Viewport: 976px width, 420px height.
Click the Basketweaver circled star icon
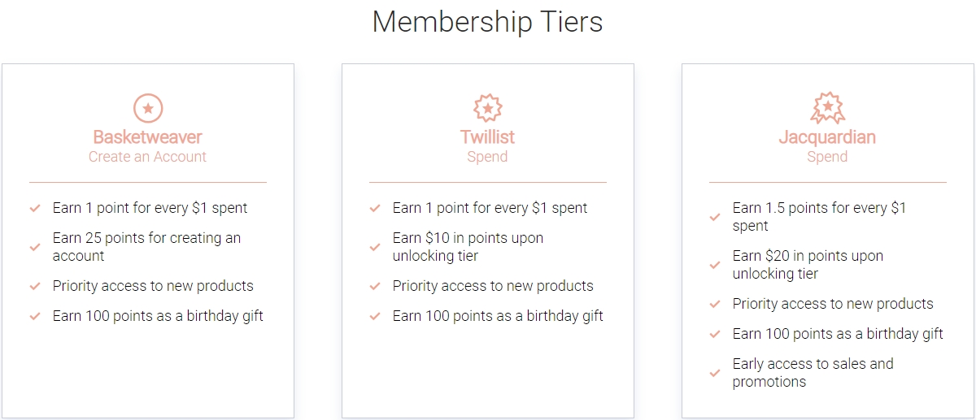tap(147, 108)
